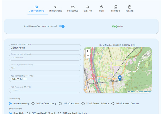
Task: Click the XL3 Connect Key field
Action: pos(45,79)
